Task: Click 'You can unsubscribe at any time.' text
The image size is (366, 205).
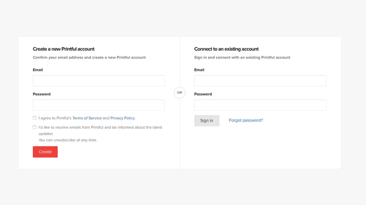Action: (x=68, y=140)
